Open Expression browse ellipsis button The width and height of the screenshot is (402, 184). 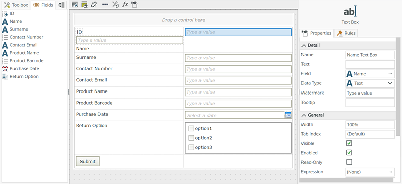390,172
